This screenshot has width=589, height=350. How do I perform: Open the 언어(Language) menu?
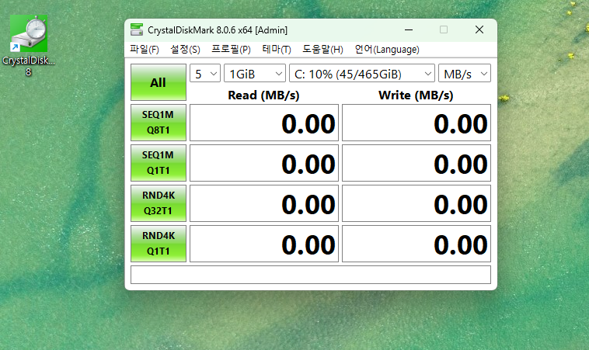click(x=387, y=50)
